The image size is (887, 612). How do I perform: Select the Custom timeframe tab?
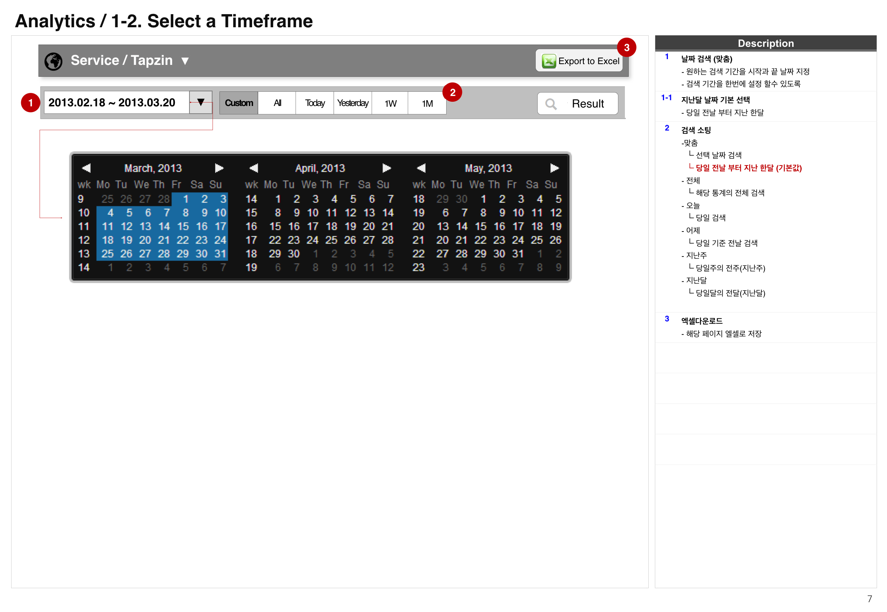click(x=239, y=103)
